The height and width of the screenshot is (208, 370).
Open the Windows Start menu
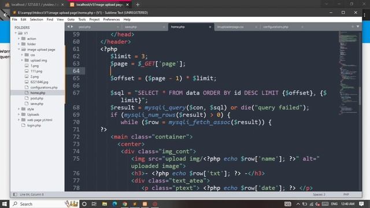pyautogui.click(x=5, y=204)
